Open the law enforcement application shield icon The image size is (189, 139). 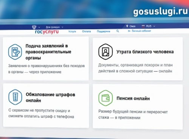15,52
